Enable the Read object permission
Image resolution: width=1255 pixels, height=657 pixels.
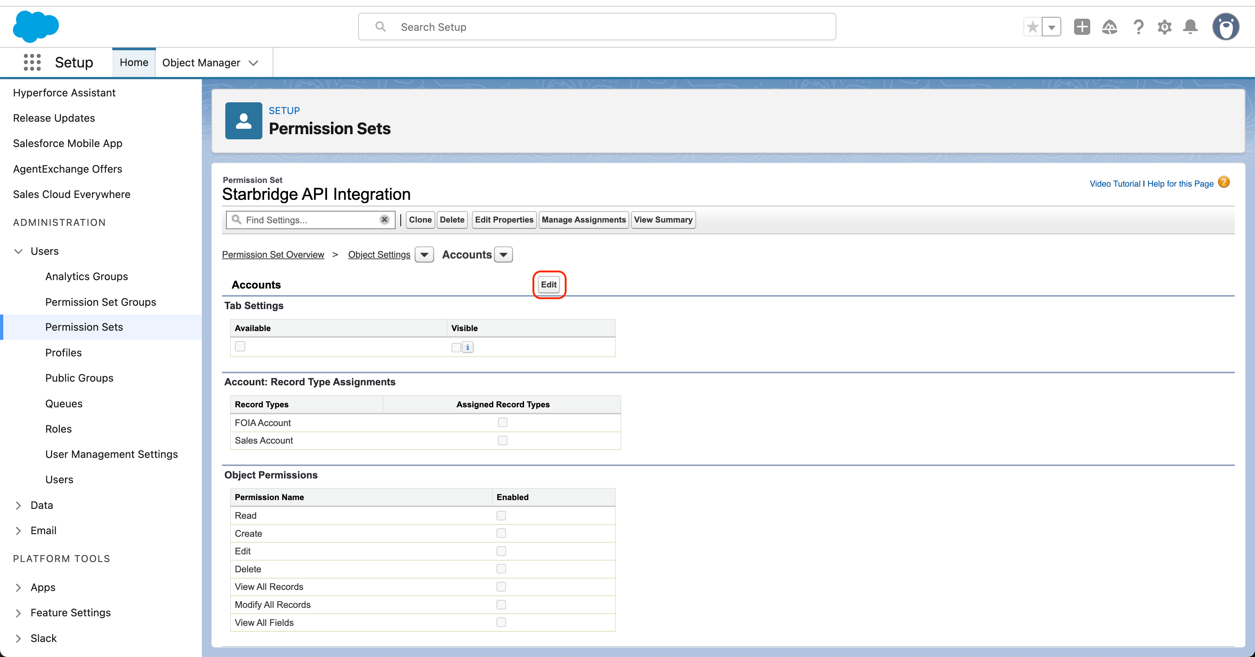pyautogui.click(x=501, y=515)
